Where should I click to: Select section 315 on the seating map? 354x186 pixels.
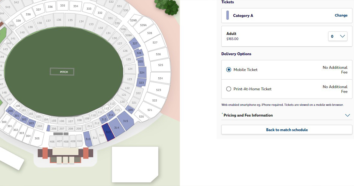pos(125,121)
